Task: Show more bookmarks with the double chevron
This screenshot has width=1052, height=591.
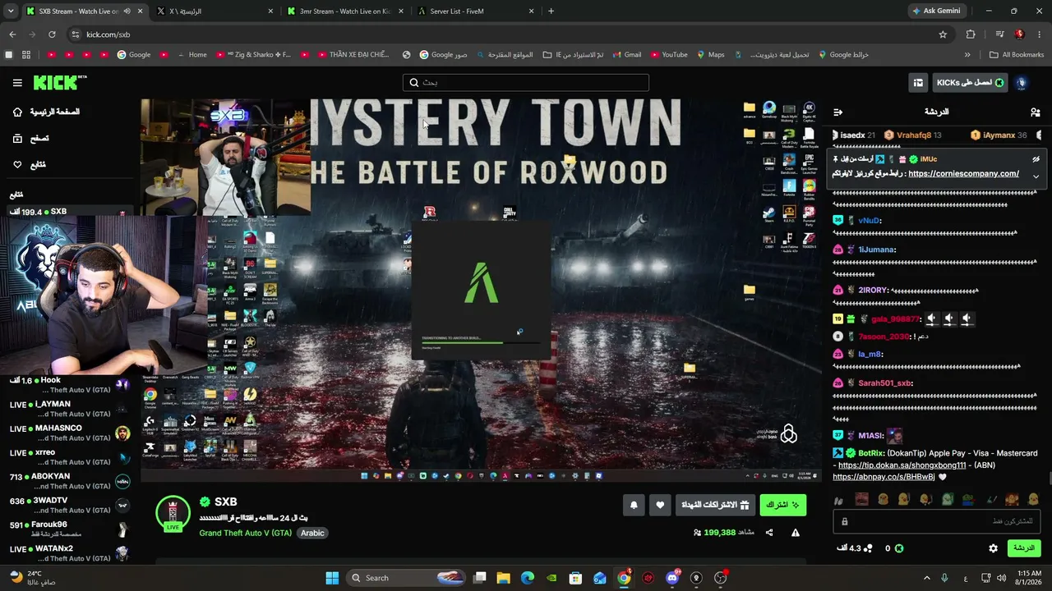Action: pyautogui.click(x=967, y=55)
